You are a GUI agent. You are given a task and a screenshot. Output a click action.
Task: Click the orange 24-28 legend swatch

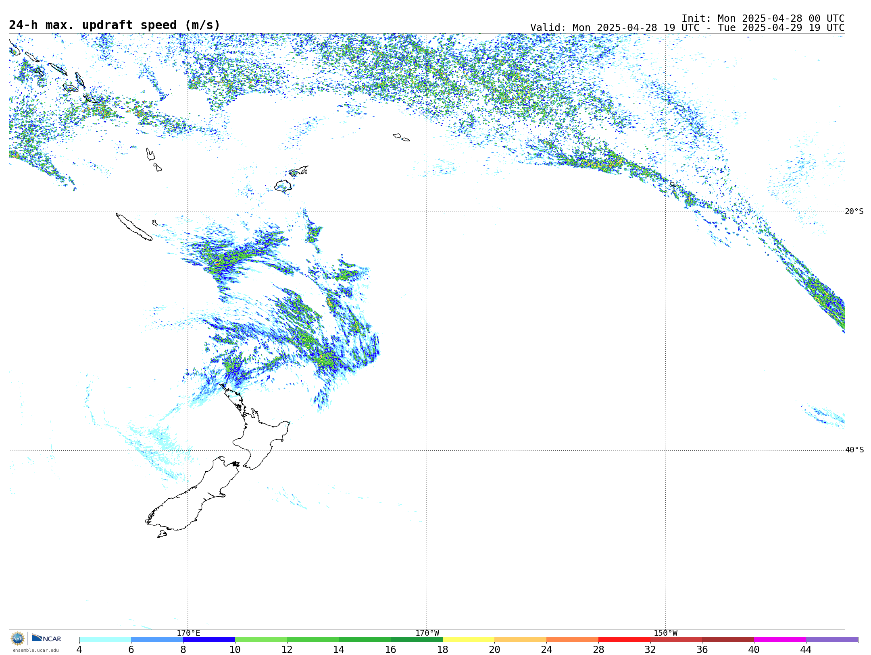tap(572, 640)
